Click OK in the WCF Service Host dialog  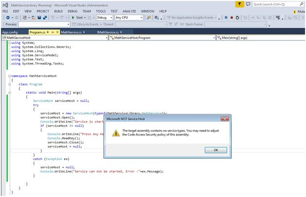coord(216,150)
